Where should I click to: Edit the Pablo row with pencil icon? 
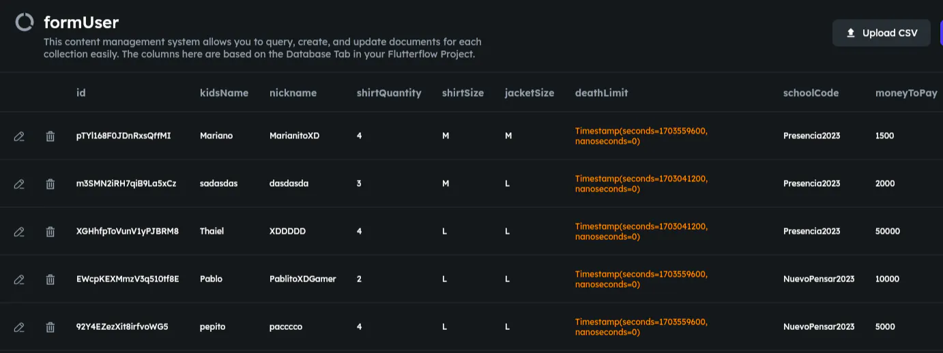click(19, 279)
